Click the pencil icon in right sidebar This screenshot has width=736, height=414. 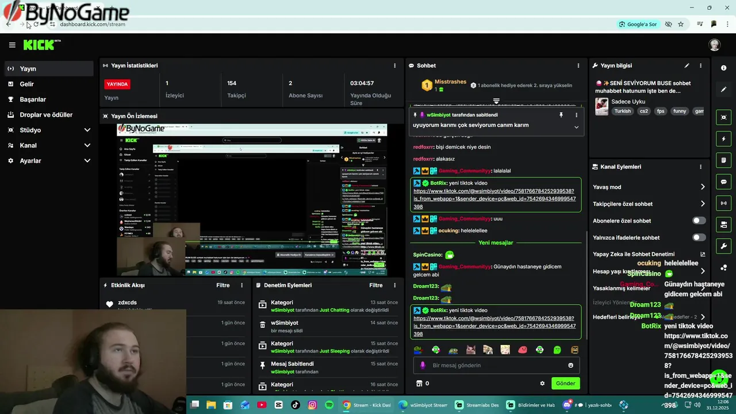pos(723,90)
